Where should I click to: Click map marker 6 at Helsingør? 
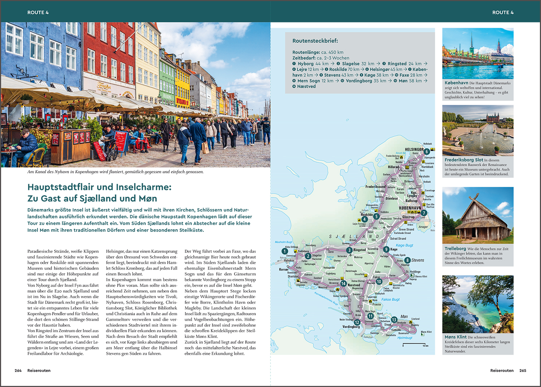coord(427,152)
